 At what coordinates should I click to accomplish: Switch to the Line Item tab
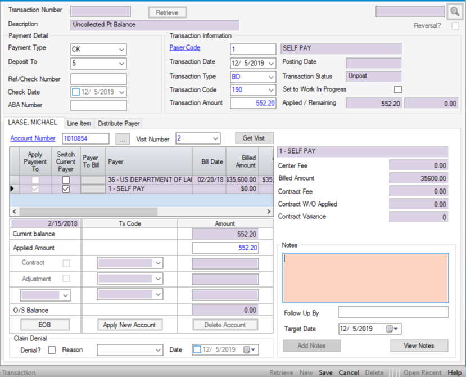tap(79, 123)
